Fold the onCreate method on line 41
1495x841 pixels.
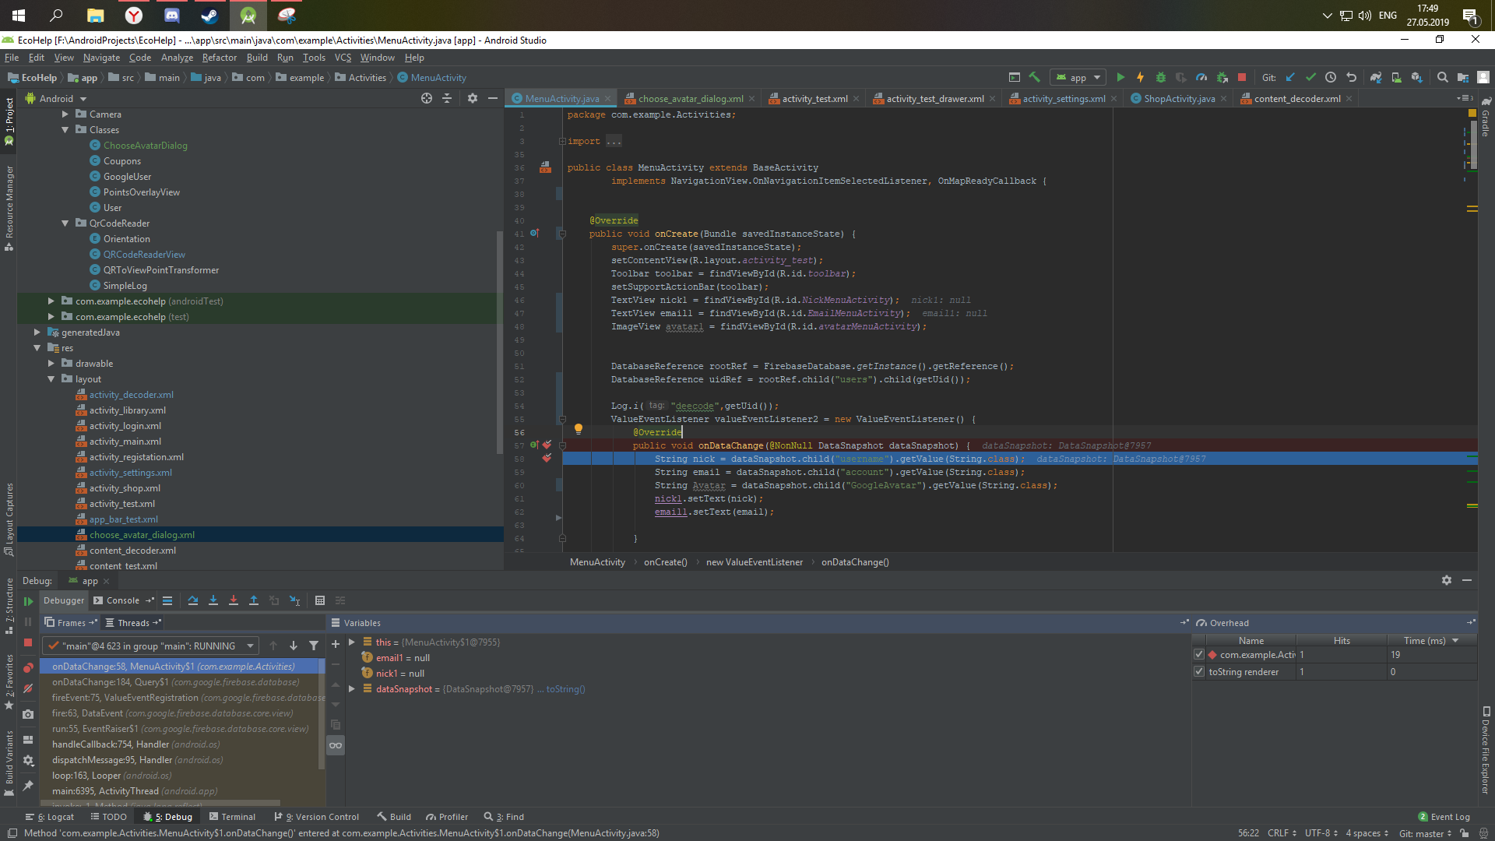[562, 234]
